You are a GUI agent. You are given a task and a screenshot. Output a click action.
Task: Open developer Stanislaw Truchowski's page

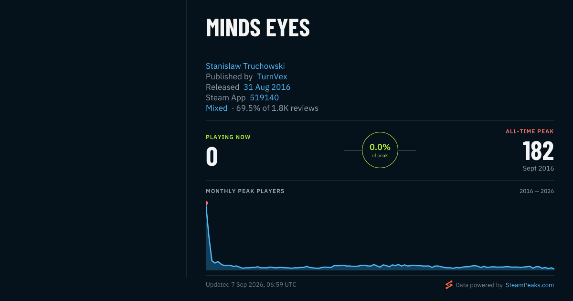(x=245, y=66)
